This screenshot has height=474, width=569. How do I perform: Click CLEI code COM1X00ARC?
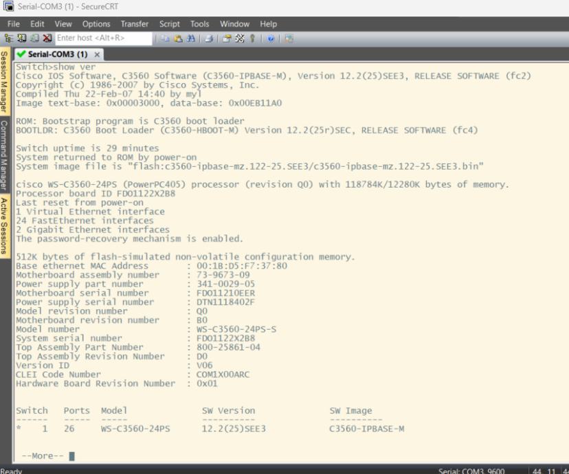pos(223,374)
